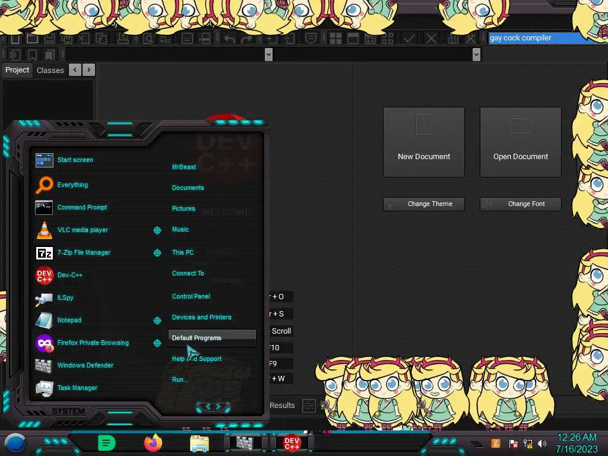Click the Java update tray icon
Image resolution: width=608 pixels, height=456 pixels.
click(496, 443)
